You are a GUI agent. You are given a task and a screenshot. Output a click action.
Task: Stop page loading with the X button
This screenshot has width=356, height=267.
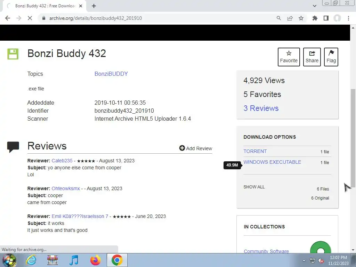pyautogui.click(x=30, y=18)
